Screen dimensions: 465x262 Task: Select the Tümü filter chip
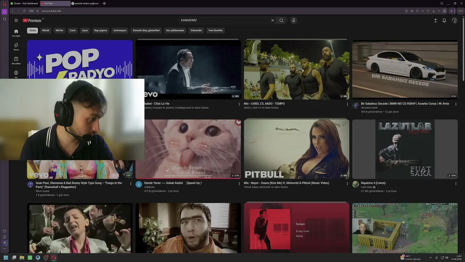(32, 31)
